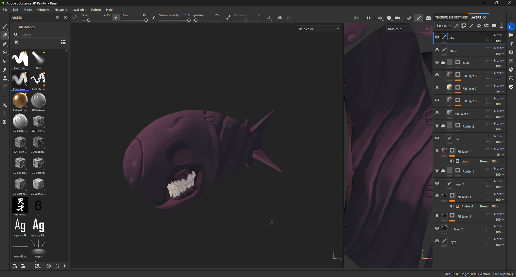
Task: Click the Stroke opacity slider handle
Action: click(189, 20)
